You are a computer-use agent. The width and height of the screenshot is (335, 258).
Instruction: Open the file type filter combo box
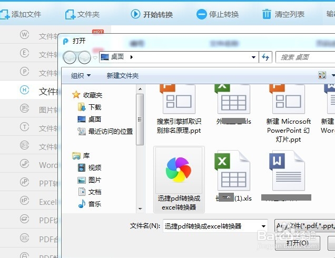[x=305, y=226]
